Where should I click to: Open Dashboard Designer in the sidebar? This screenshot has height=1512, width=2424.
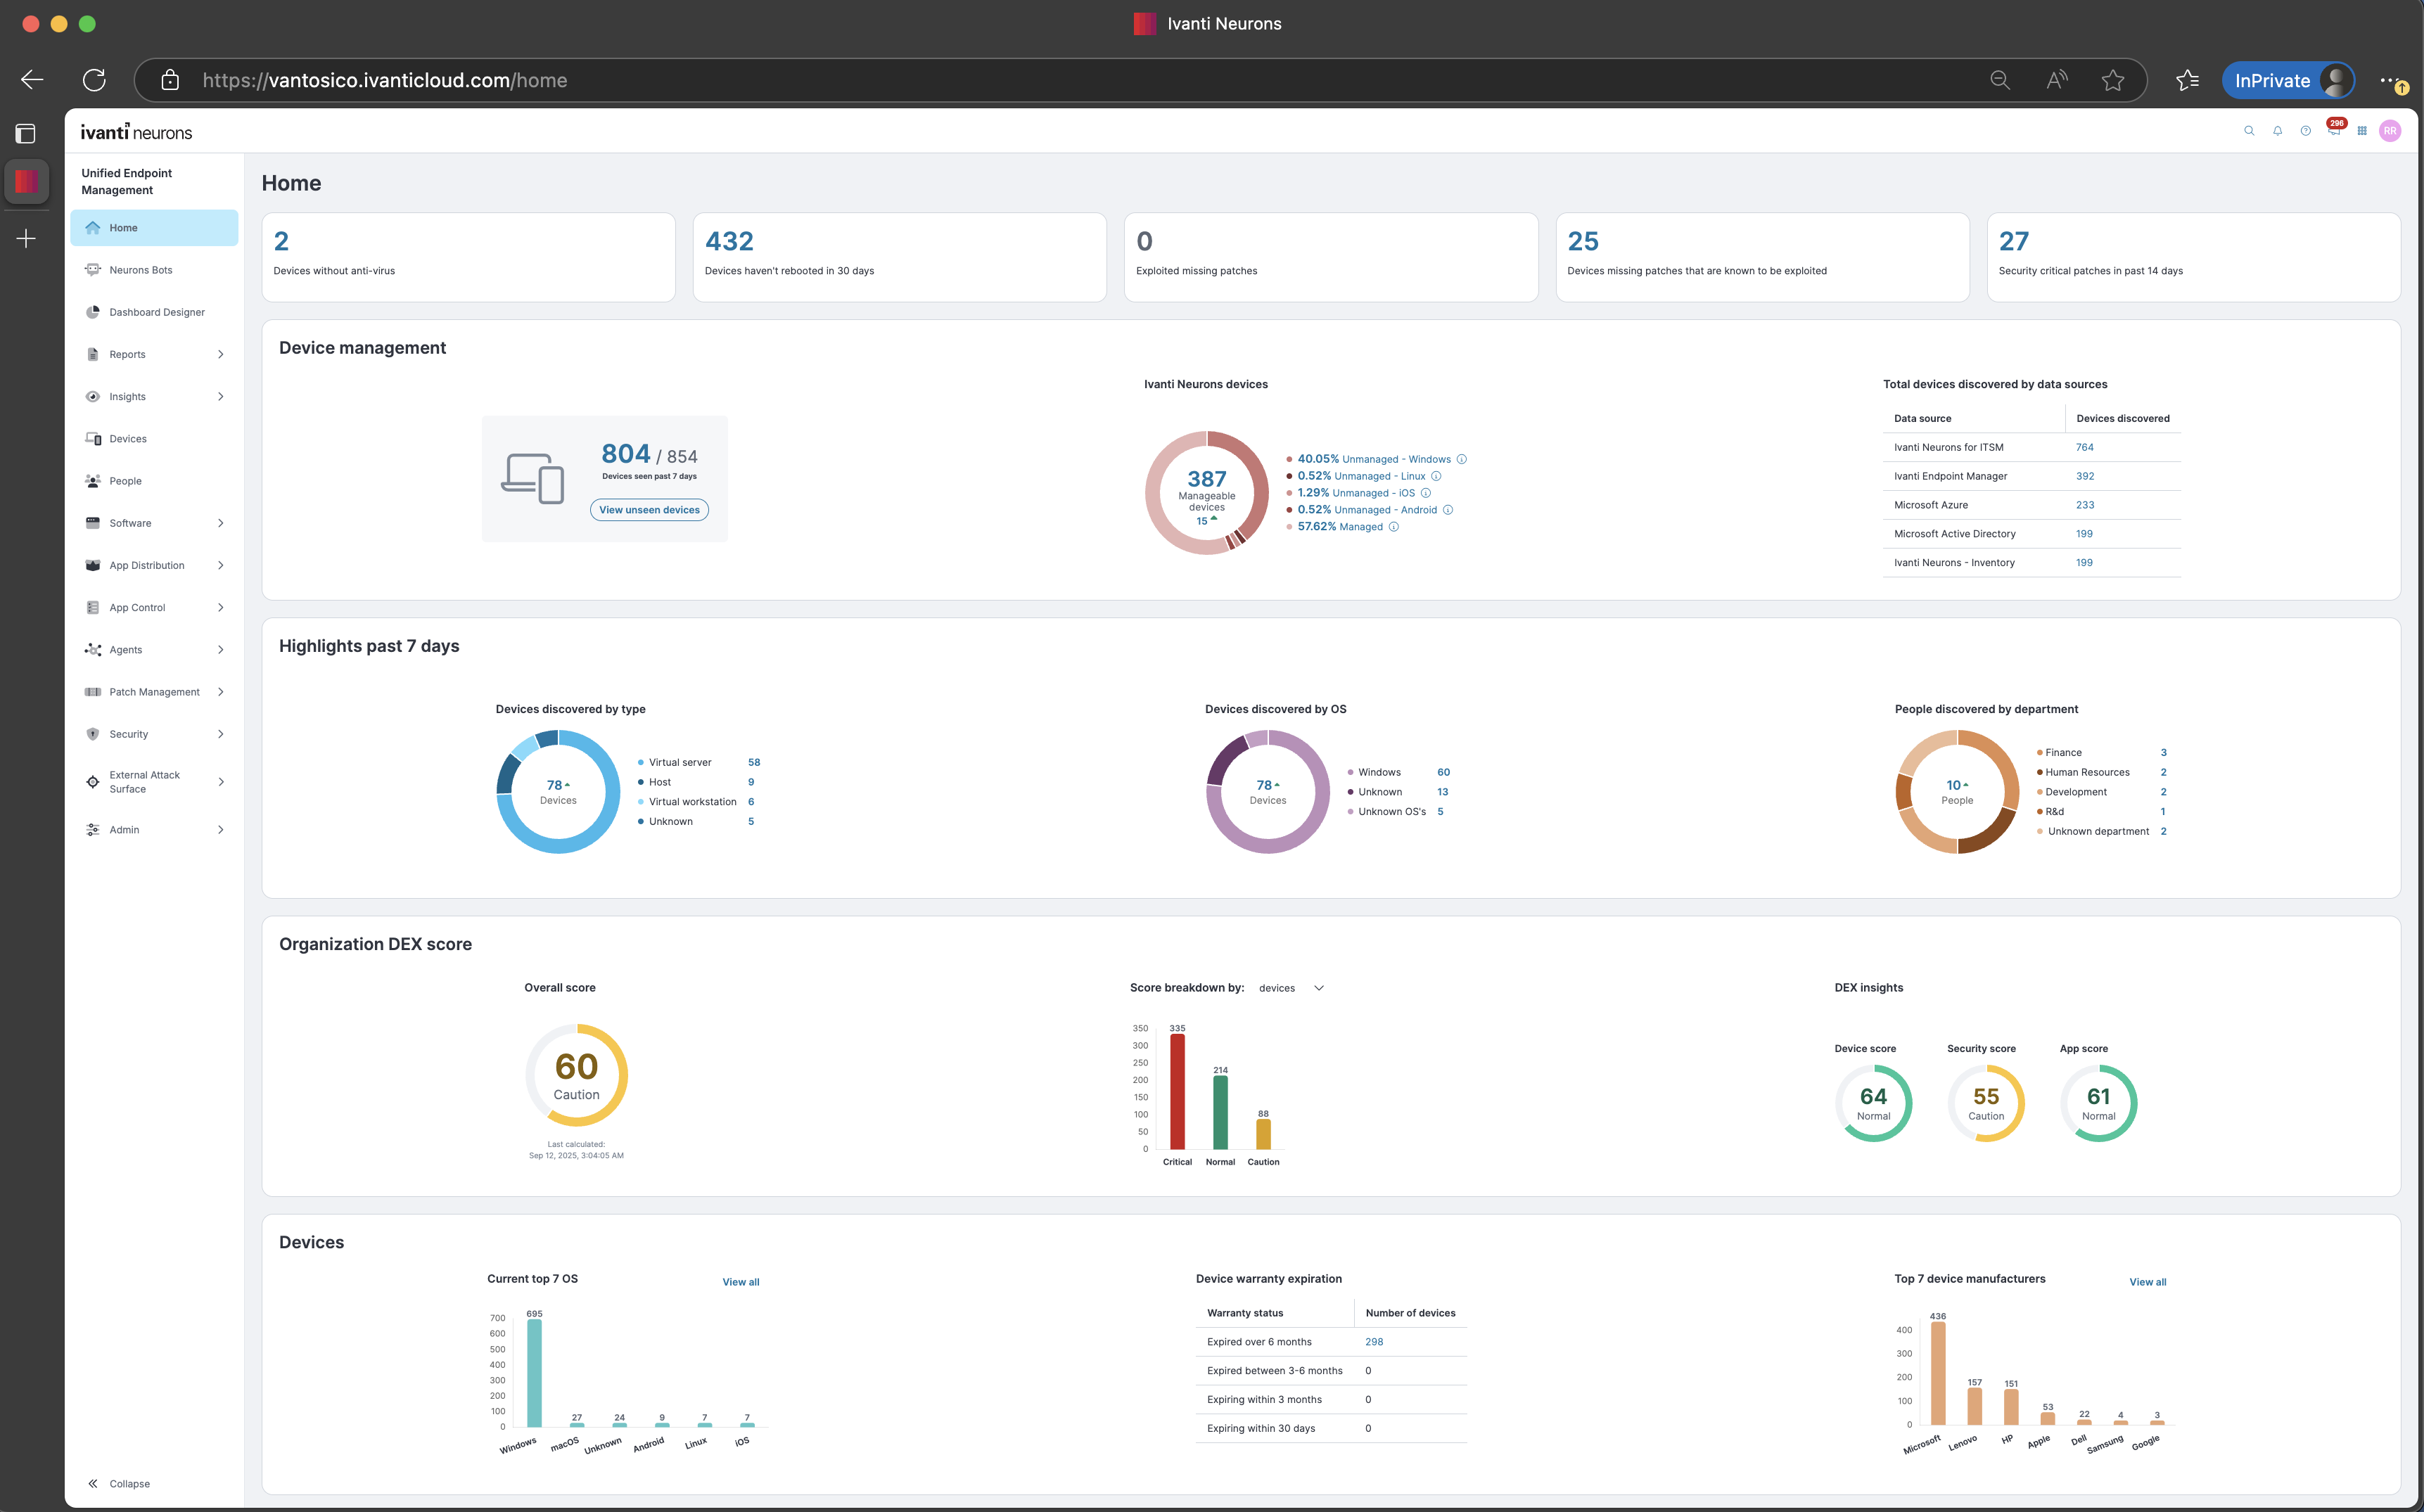[x=154, y=312]
